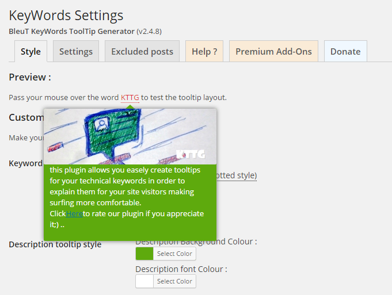Open the Excluded posts tab
The image size is (392, 295).
[142, 51]
